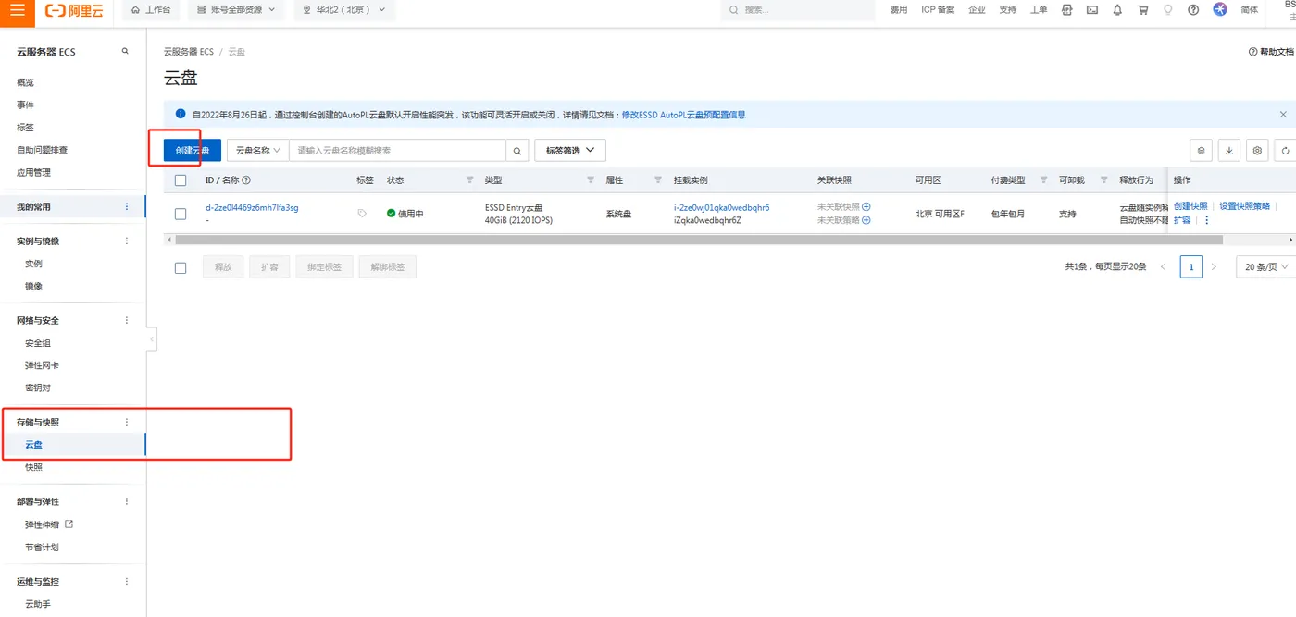
Task: Open 概览 in the sidebar
Action: click(x=25, y=82)
